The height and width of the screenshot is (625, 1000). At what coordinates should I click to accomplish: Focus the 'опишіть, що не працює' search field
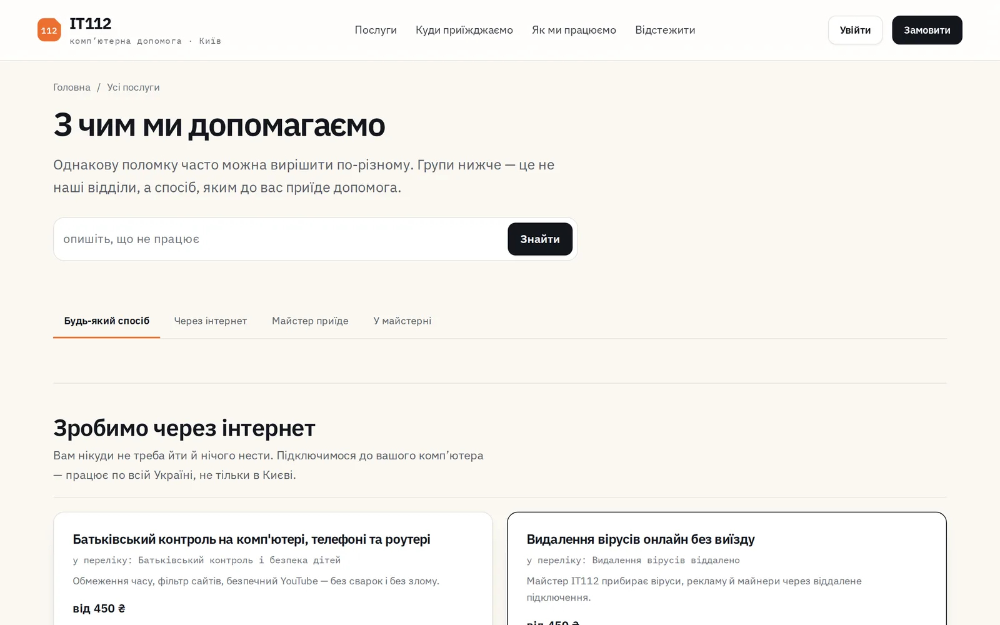pyautogui.click(x=281, y=239)
